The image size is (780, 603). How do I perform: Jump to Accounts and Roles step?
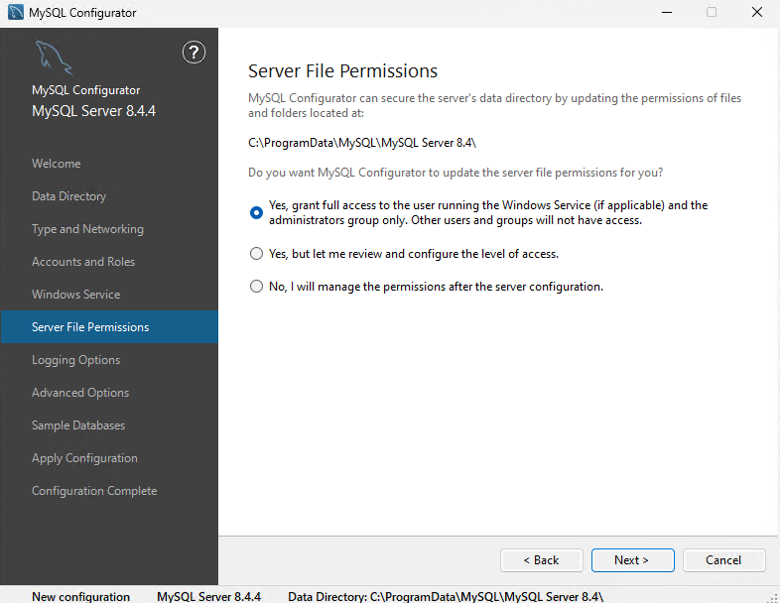pos(83,262)
